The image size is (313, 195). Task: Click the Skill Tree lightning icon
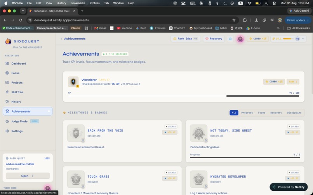click(7, 92)
